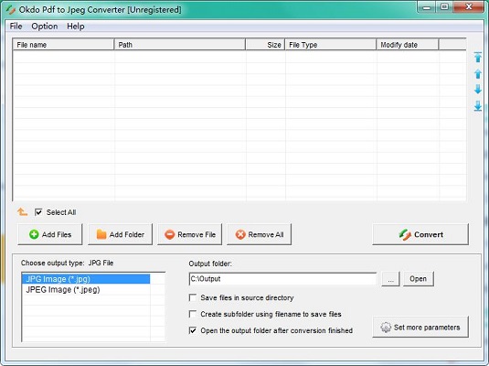
Task: Uncheck Open the output folder after conversion
Action: (193, 330)
